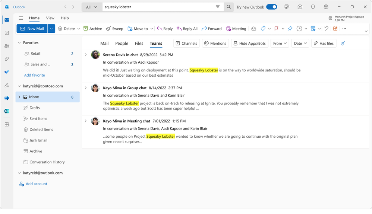
Task: Select the Help ribbon tab
Action: [x=64, y=18]
